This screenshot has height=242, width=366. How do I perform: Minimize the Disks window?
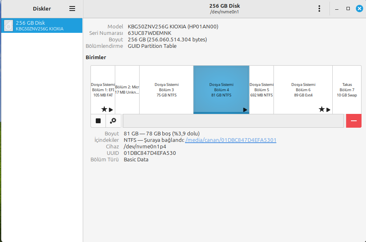(337, 9)
